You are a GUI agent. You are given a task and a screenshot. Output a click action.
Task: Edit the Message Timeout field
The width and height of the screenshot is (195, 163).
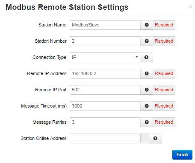click(105, 106)
